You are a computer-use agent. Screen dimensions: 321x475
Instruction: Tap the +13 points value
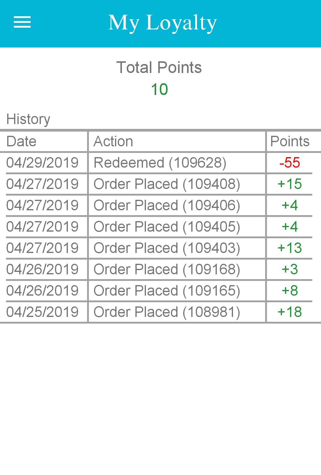(x=290, y=248)
